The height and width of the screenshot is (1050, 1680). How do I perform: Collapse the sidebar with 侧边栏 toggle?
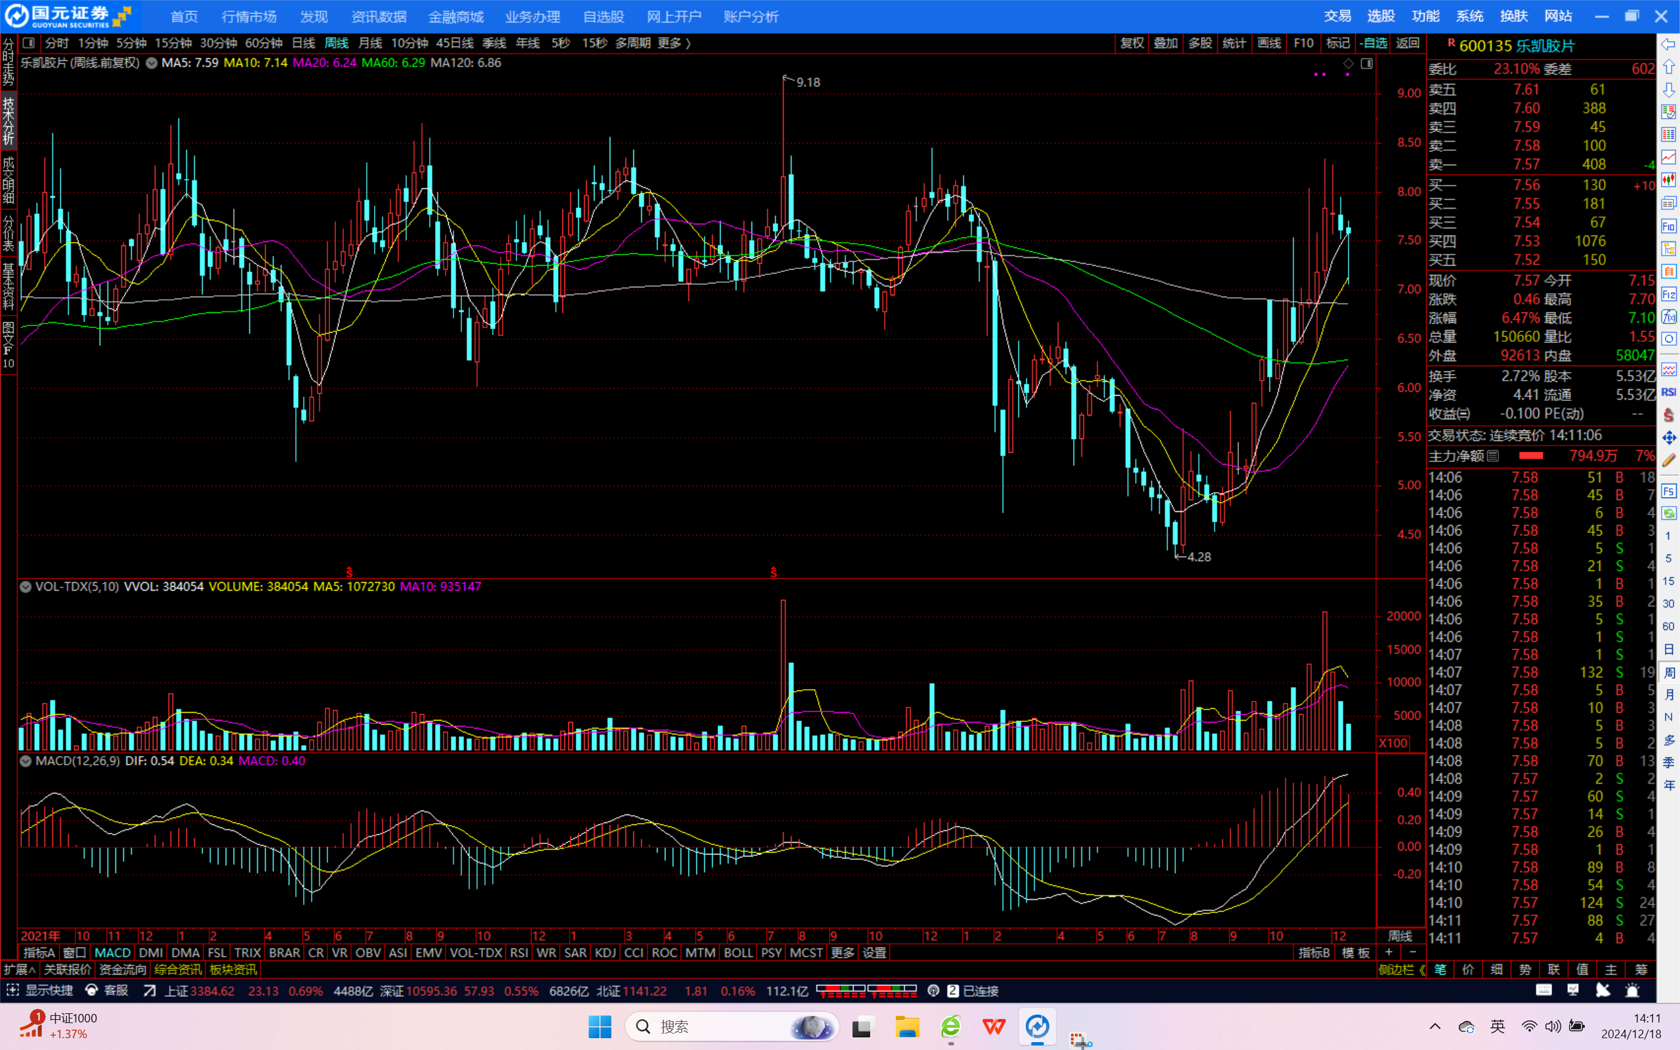click(x=1401, y=969)
